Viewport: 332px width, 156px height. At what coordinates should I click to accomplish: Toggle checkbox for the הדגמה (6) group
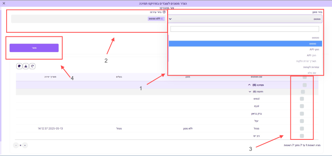click(303, 92)
